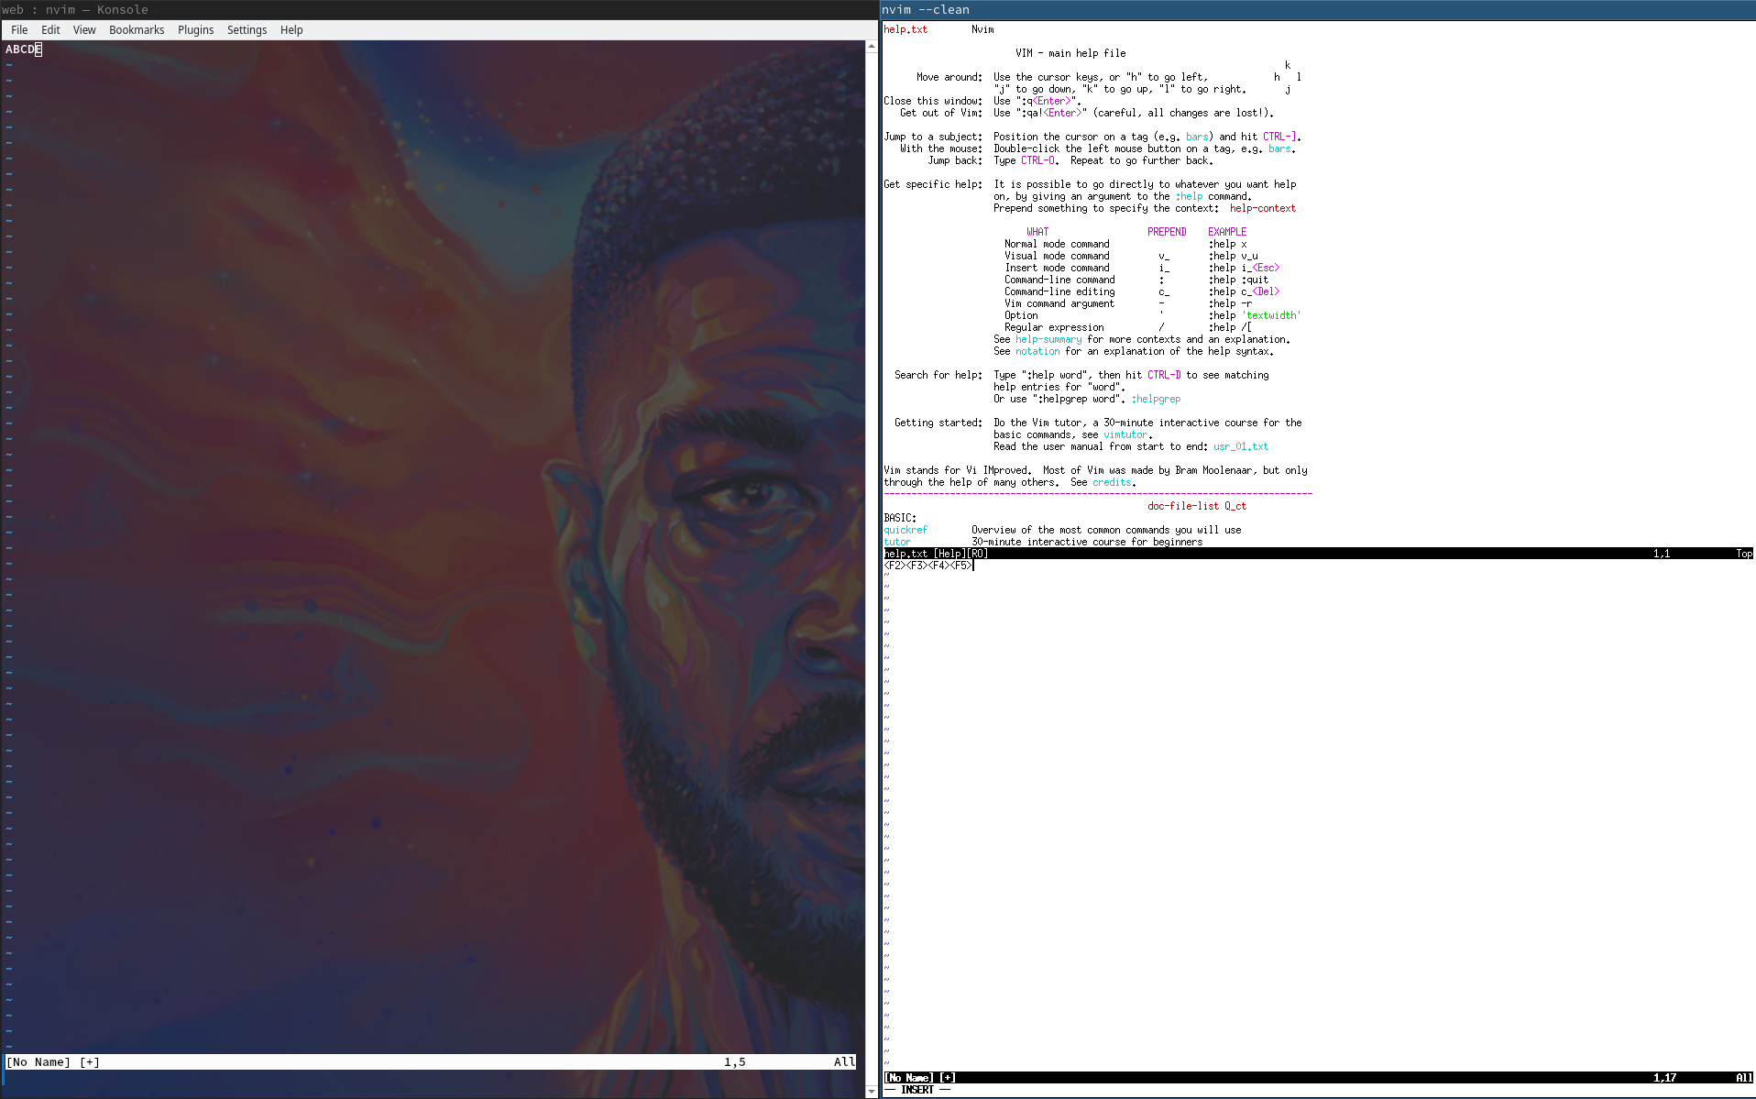The width and height of the screenshot is (1756, 1099).
Task: Click the credits help link
Action: pyautogui.click(x=1112, y=482)
